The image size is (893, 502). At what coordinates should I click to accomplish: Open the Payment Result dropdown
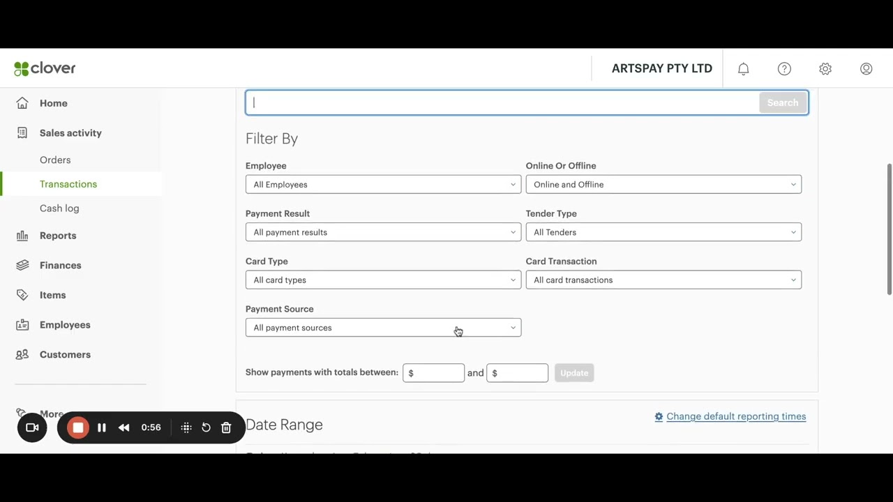tap(383, 232)
